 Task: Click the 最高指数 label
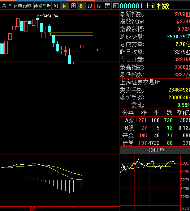132,67
